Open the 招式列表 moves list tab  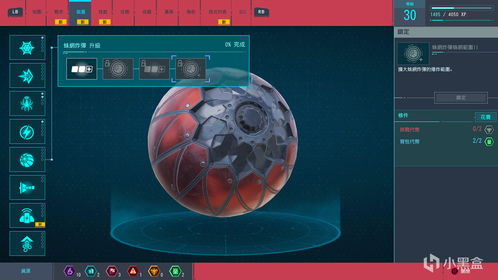tap(218, 12)
